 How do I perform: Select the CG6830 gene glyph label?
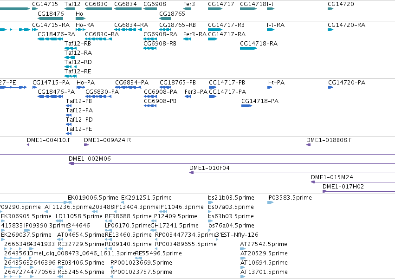(x=96, y=4)
